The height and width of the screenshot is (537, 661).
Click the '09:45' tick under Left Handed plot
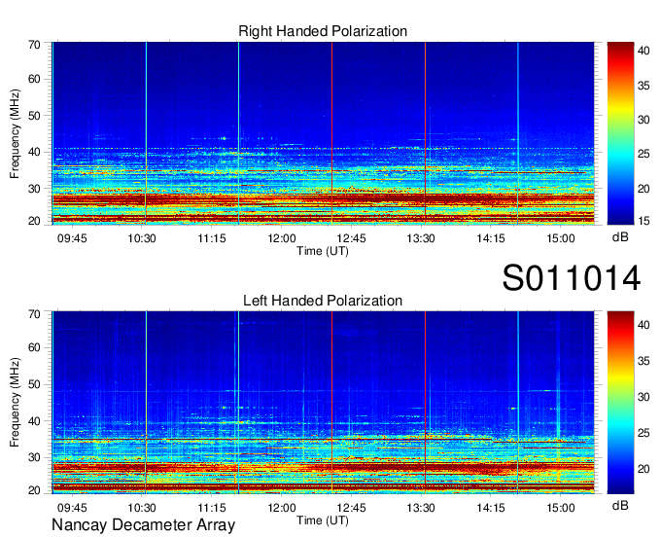[72, 508]
